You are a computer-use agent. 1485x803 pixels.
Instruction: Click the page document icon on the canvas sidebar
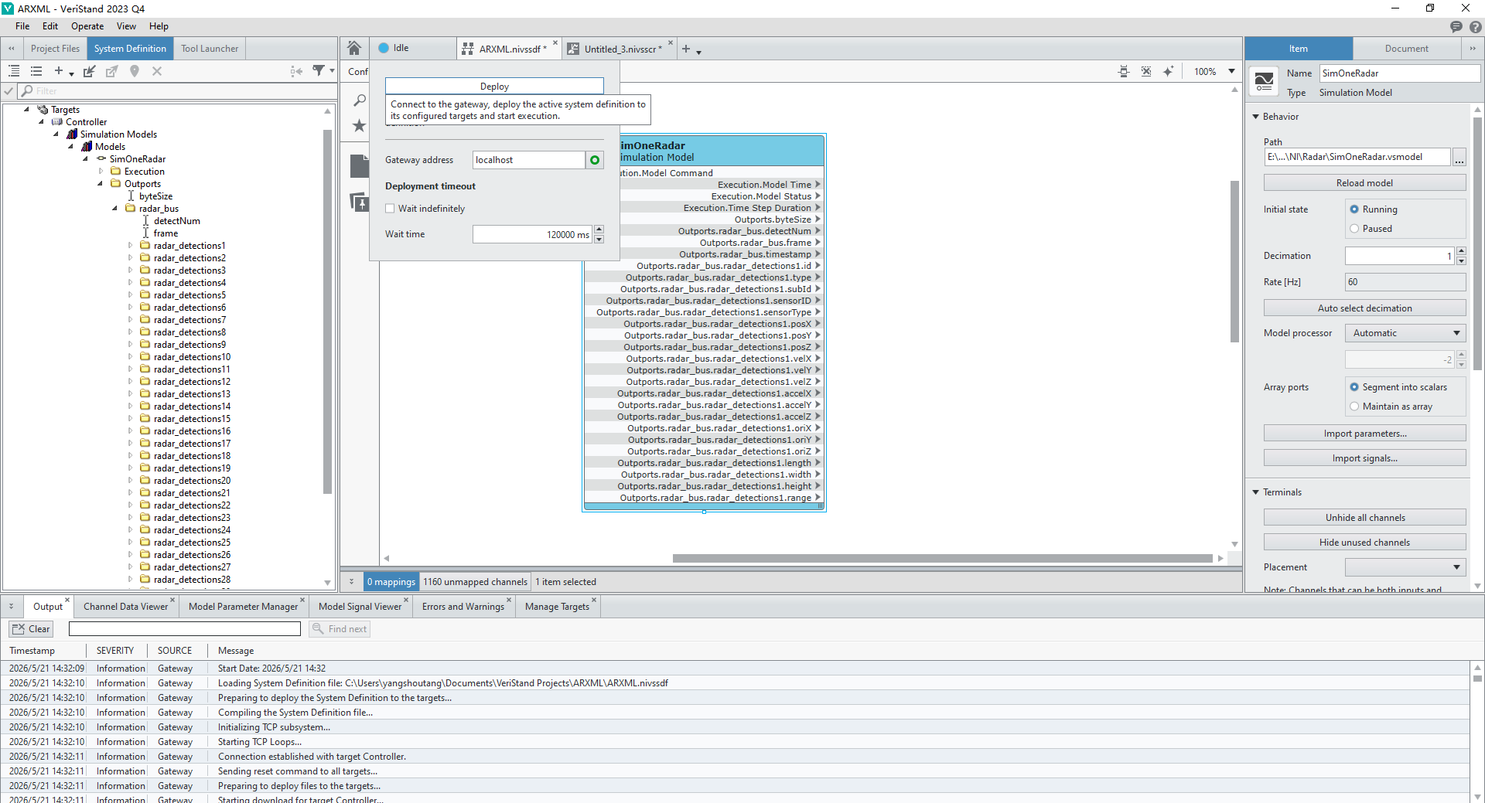pos(360,166)
